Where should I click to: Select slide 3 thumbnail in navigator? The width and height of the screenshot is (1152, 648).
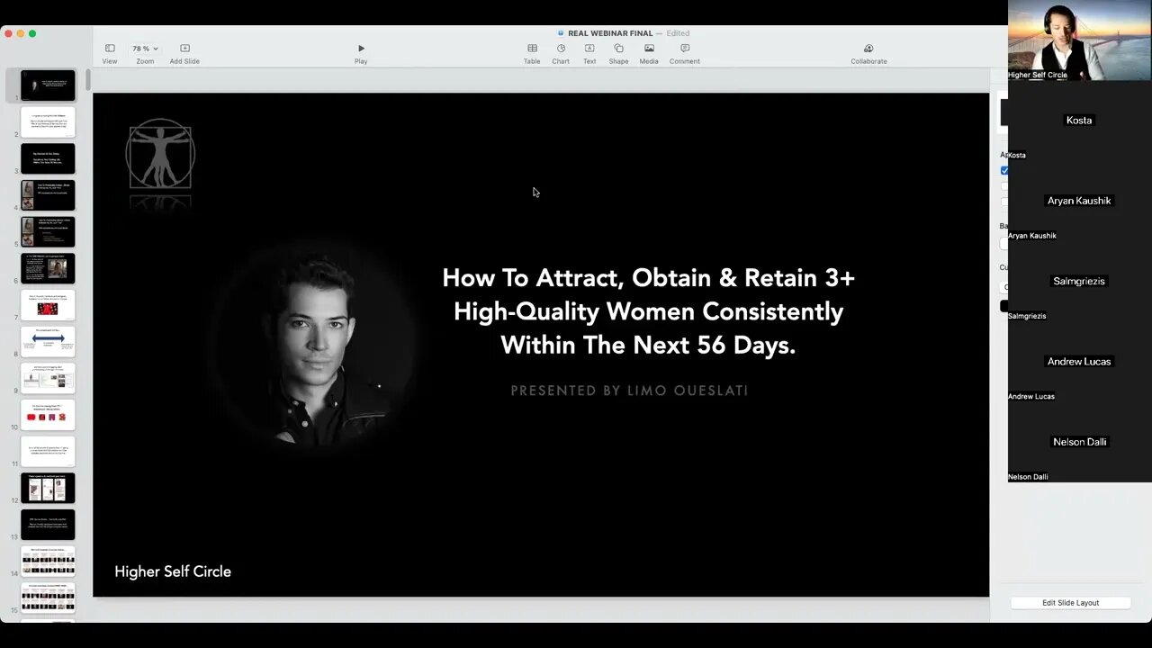click(48, 158)
